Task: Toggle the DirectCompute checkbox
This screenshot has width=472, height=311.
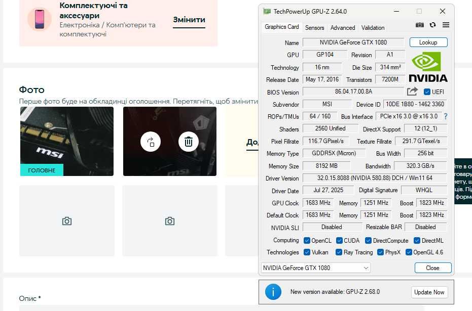Action: coord(368,240)
